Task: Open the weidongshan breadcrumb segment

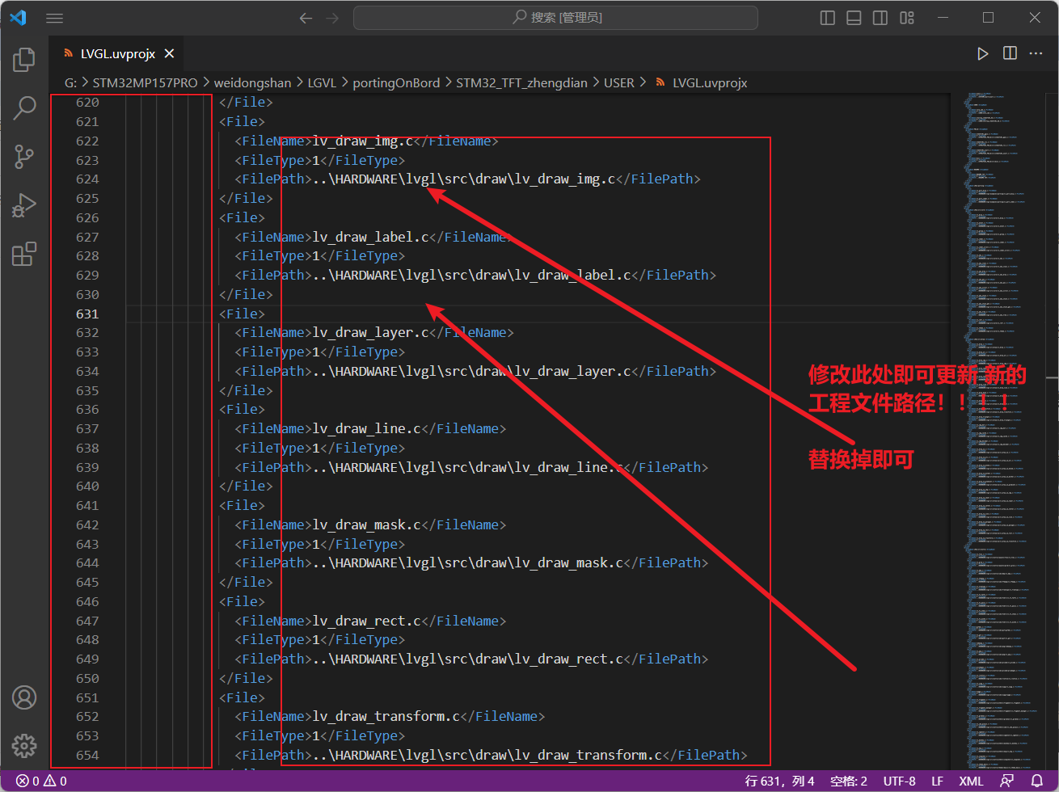Action: pyautogui.click(x=252, y=82)
